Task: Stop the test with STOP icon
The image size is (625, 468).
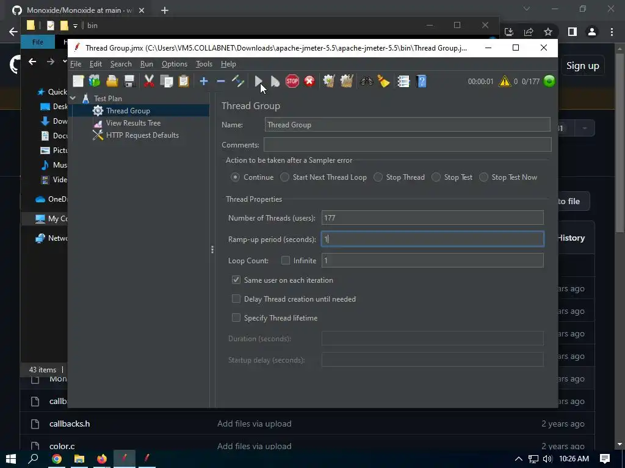Action: click(292, 81)
